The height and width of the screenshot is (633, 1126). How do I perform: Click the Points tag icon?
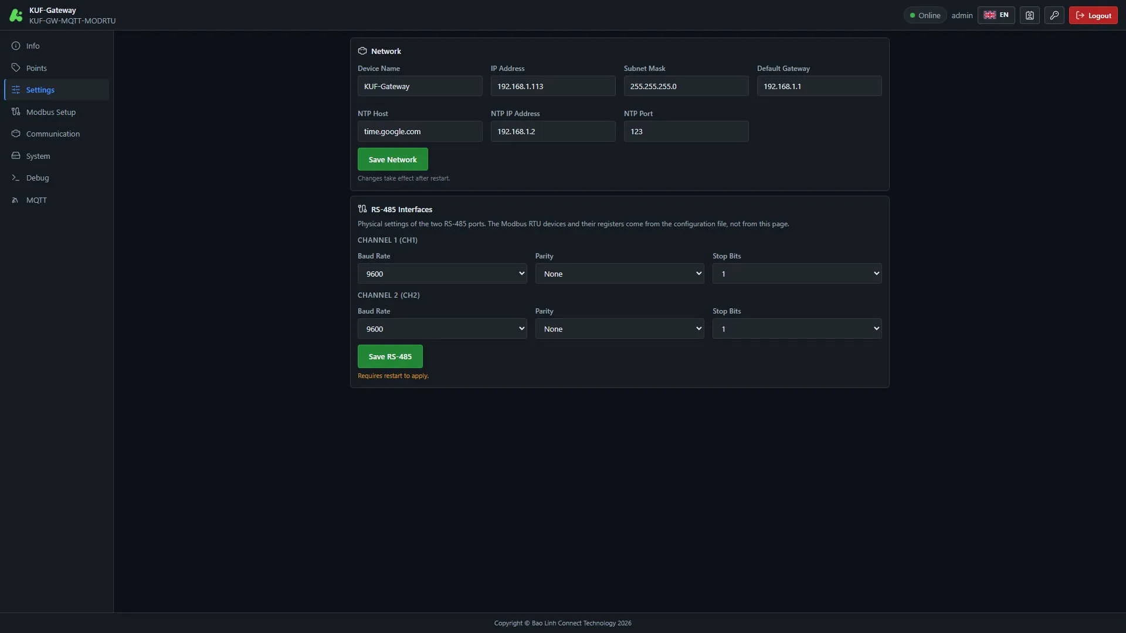point(16,68)
